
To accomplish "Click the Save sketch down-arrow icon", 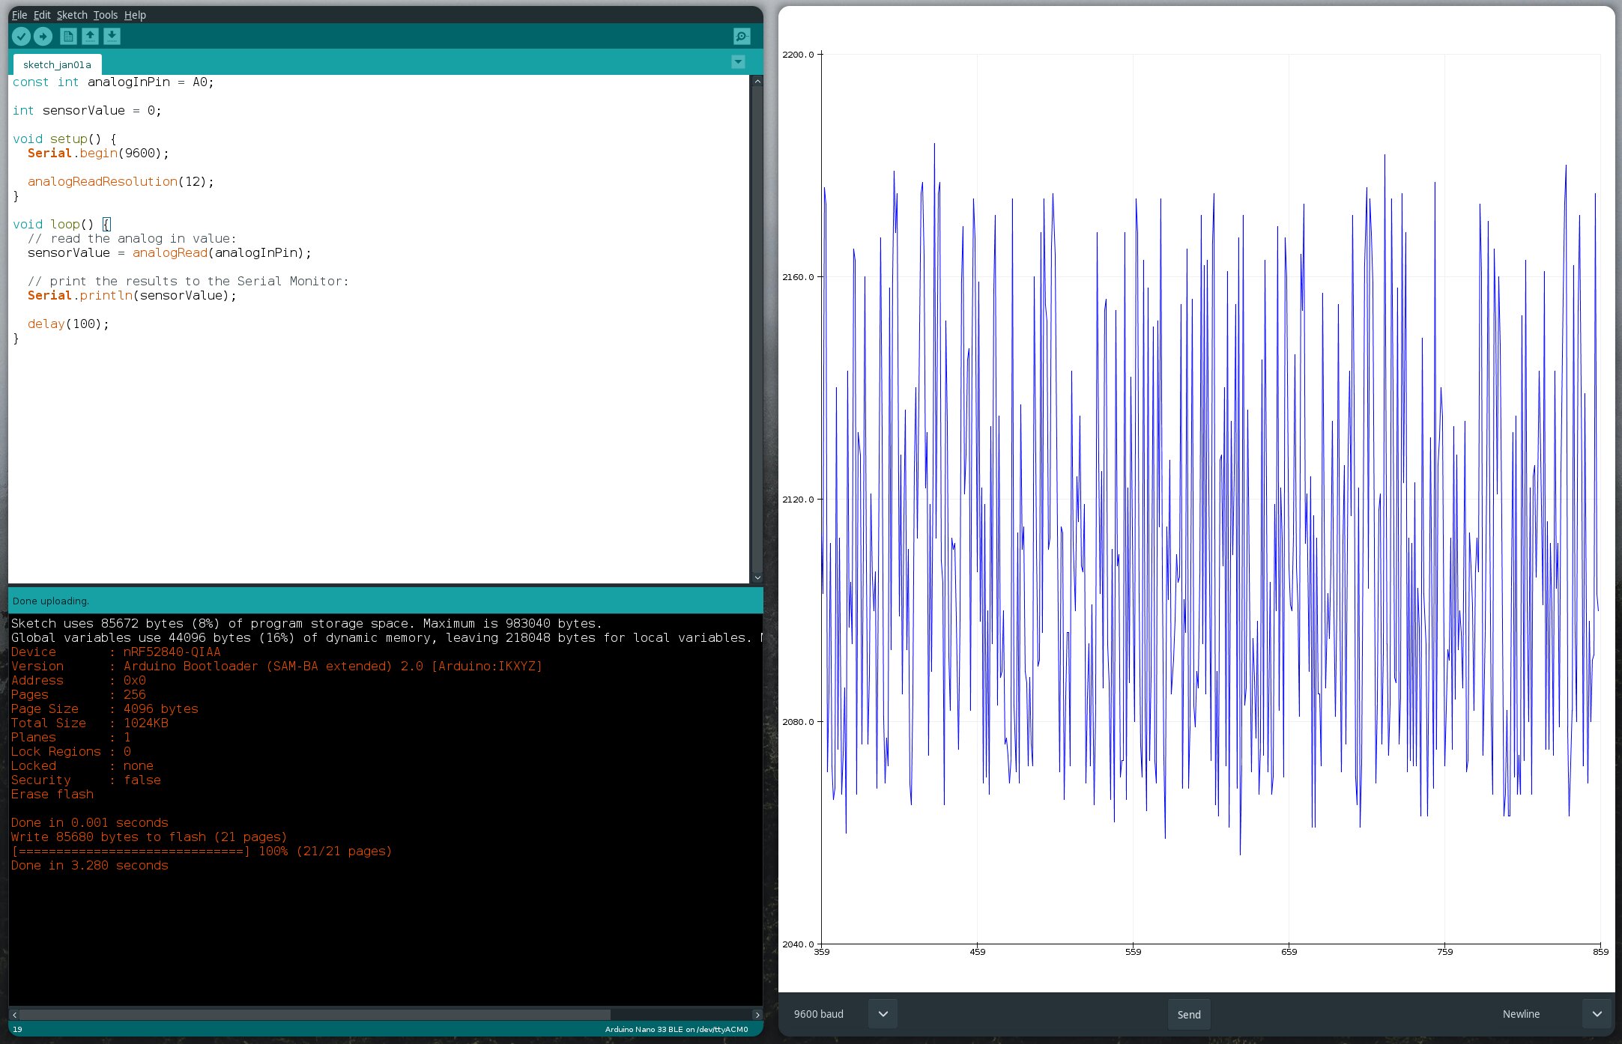I will [112, 36].
